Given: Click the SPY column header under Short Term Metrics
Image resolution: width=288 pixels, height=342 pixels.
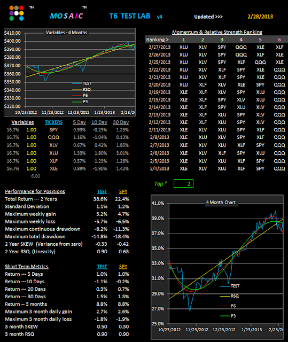Looking at the screenshot, I should click(123, 267).
